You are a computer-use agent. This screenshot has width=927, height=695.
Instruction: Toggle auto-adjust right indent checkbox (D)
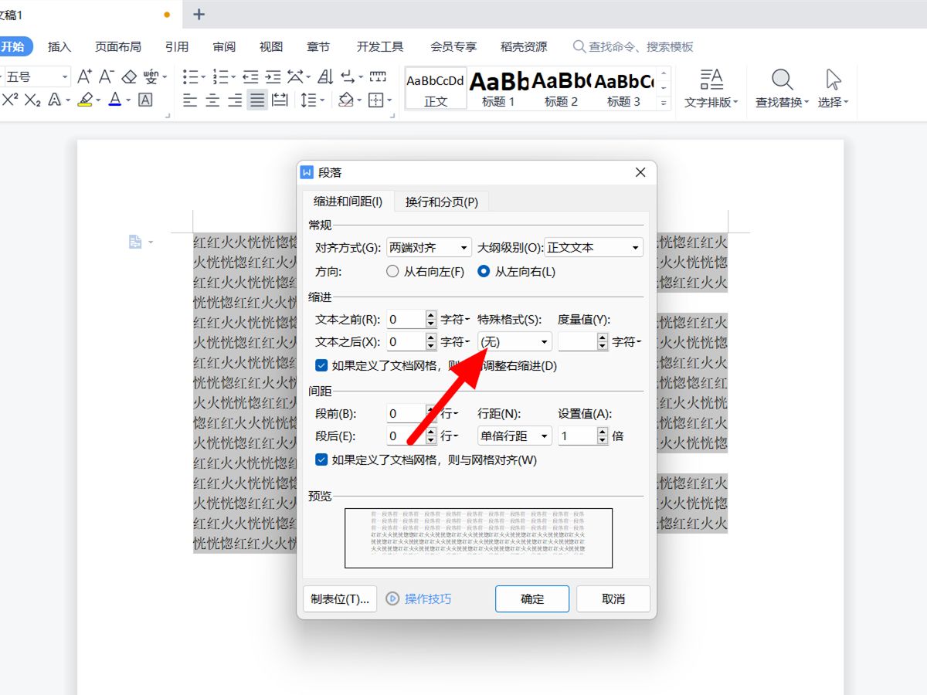click(x=321, y=365)
